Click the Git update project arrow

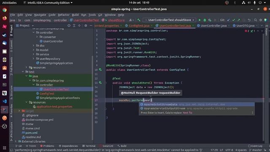coord(228,20)
